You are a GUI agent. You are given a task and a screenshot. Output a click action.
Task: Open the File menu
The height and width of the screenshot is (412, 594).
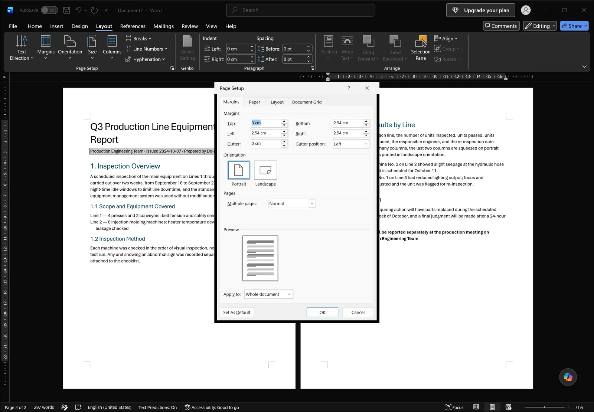click(13, 26)
